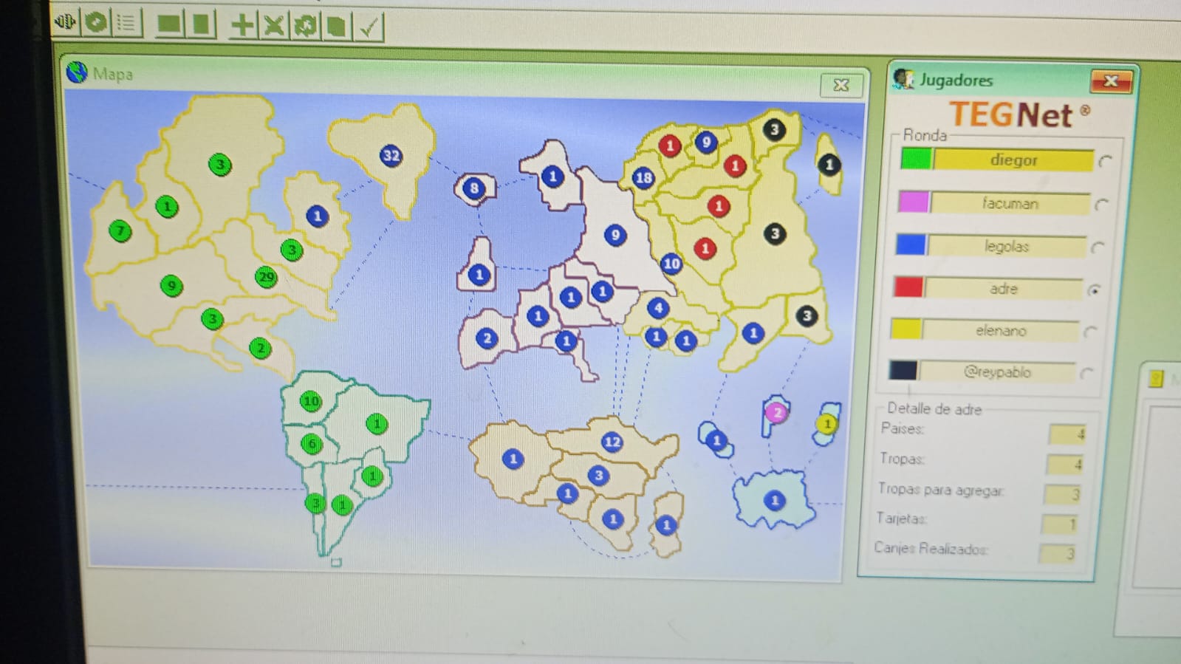
Task: Select the green army token showing 29
Action: [266, 277]
